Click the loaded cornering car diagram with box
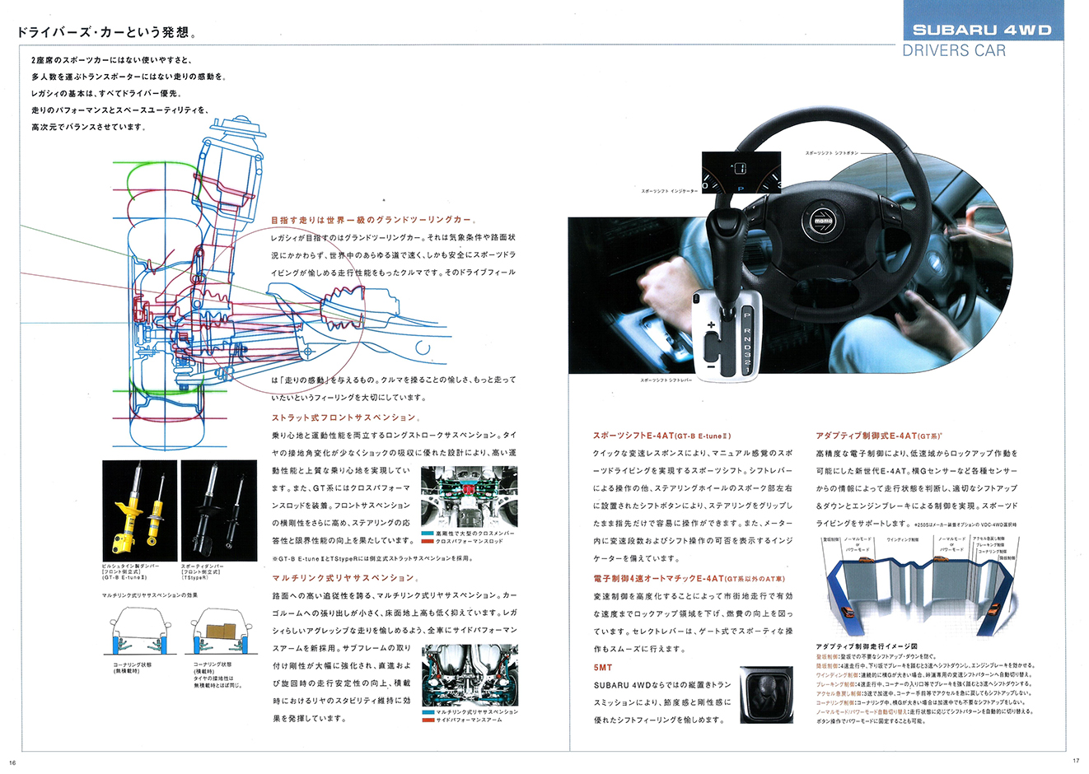 [220, 632]
